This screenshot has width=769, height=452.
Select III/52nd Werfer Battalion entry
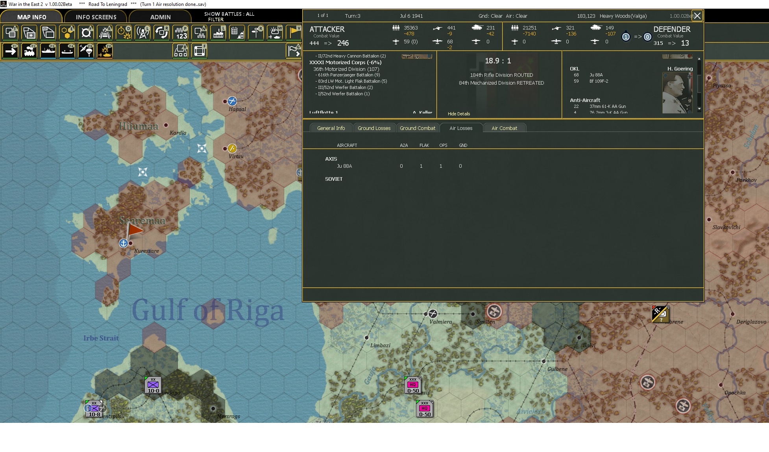(344, 87)
